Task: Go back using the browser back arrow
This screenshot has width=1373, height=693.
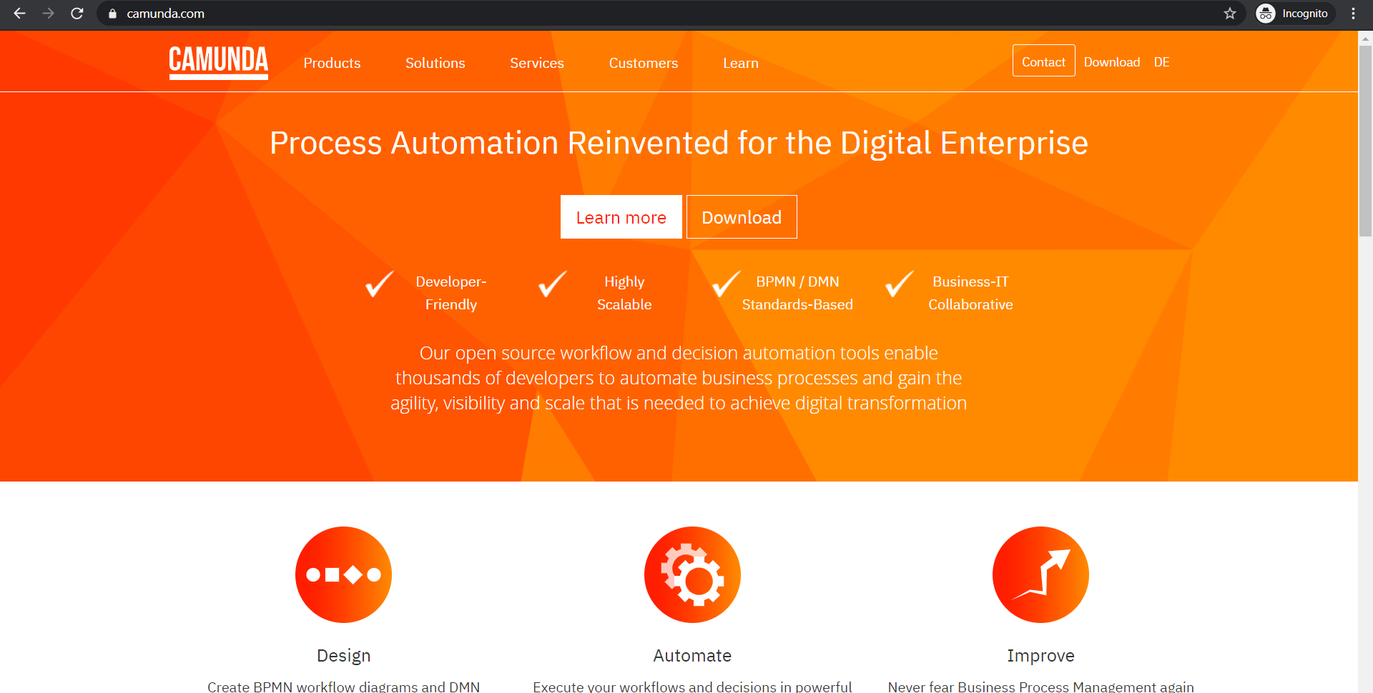Action: pos(19,14)
